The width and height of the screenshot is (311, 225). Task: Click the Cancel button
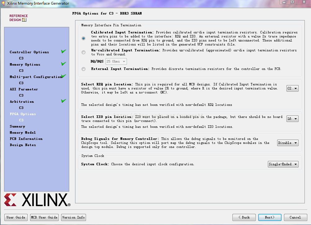295,217
